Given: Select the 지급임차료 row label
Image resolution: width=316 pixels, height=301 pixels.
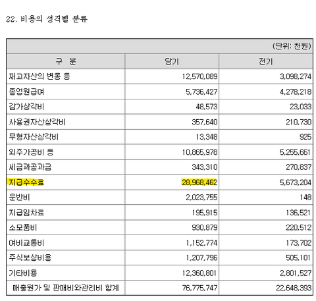Looking at the screenshot, I should click(26, 213).
